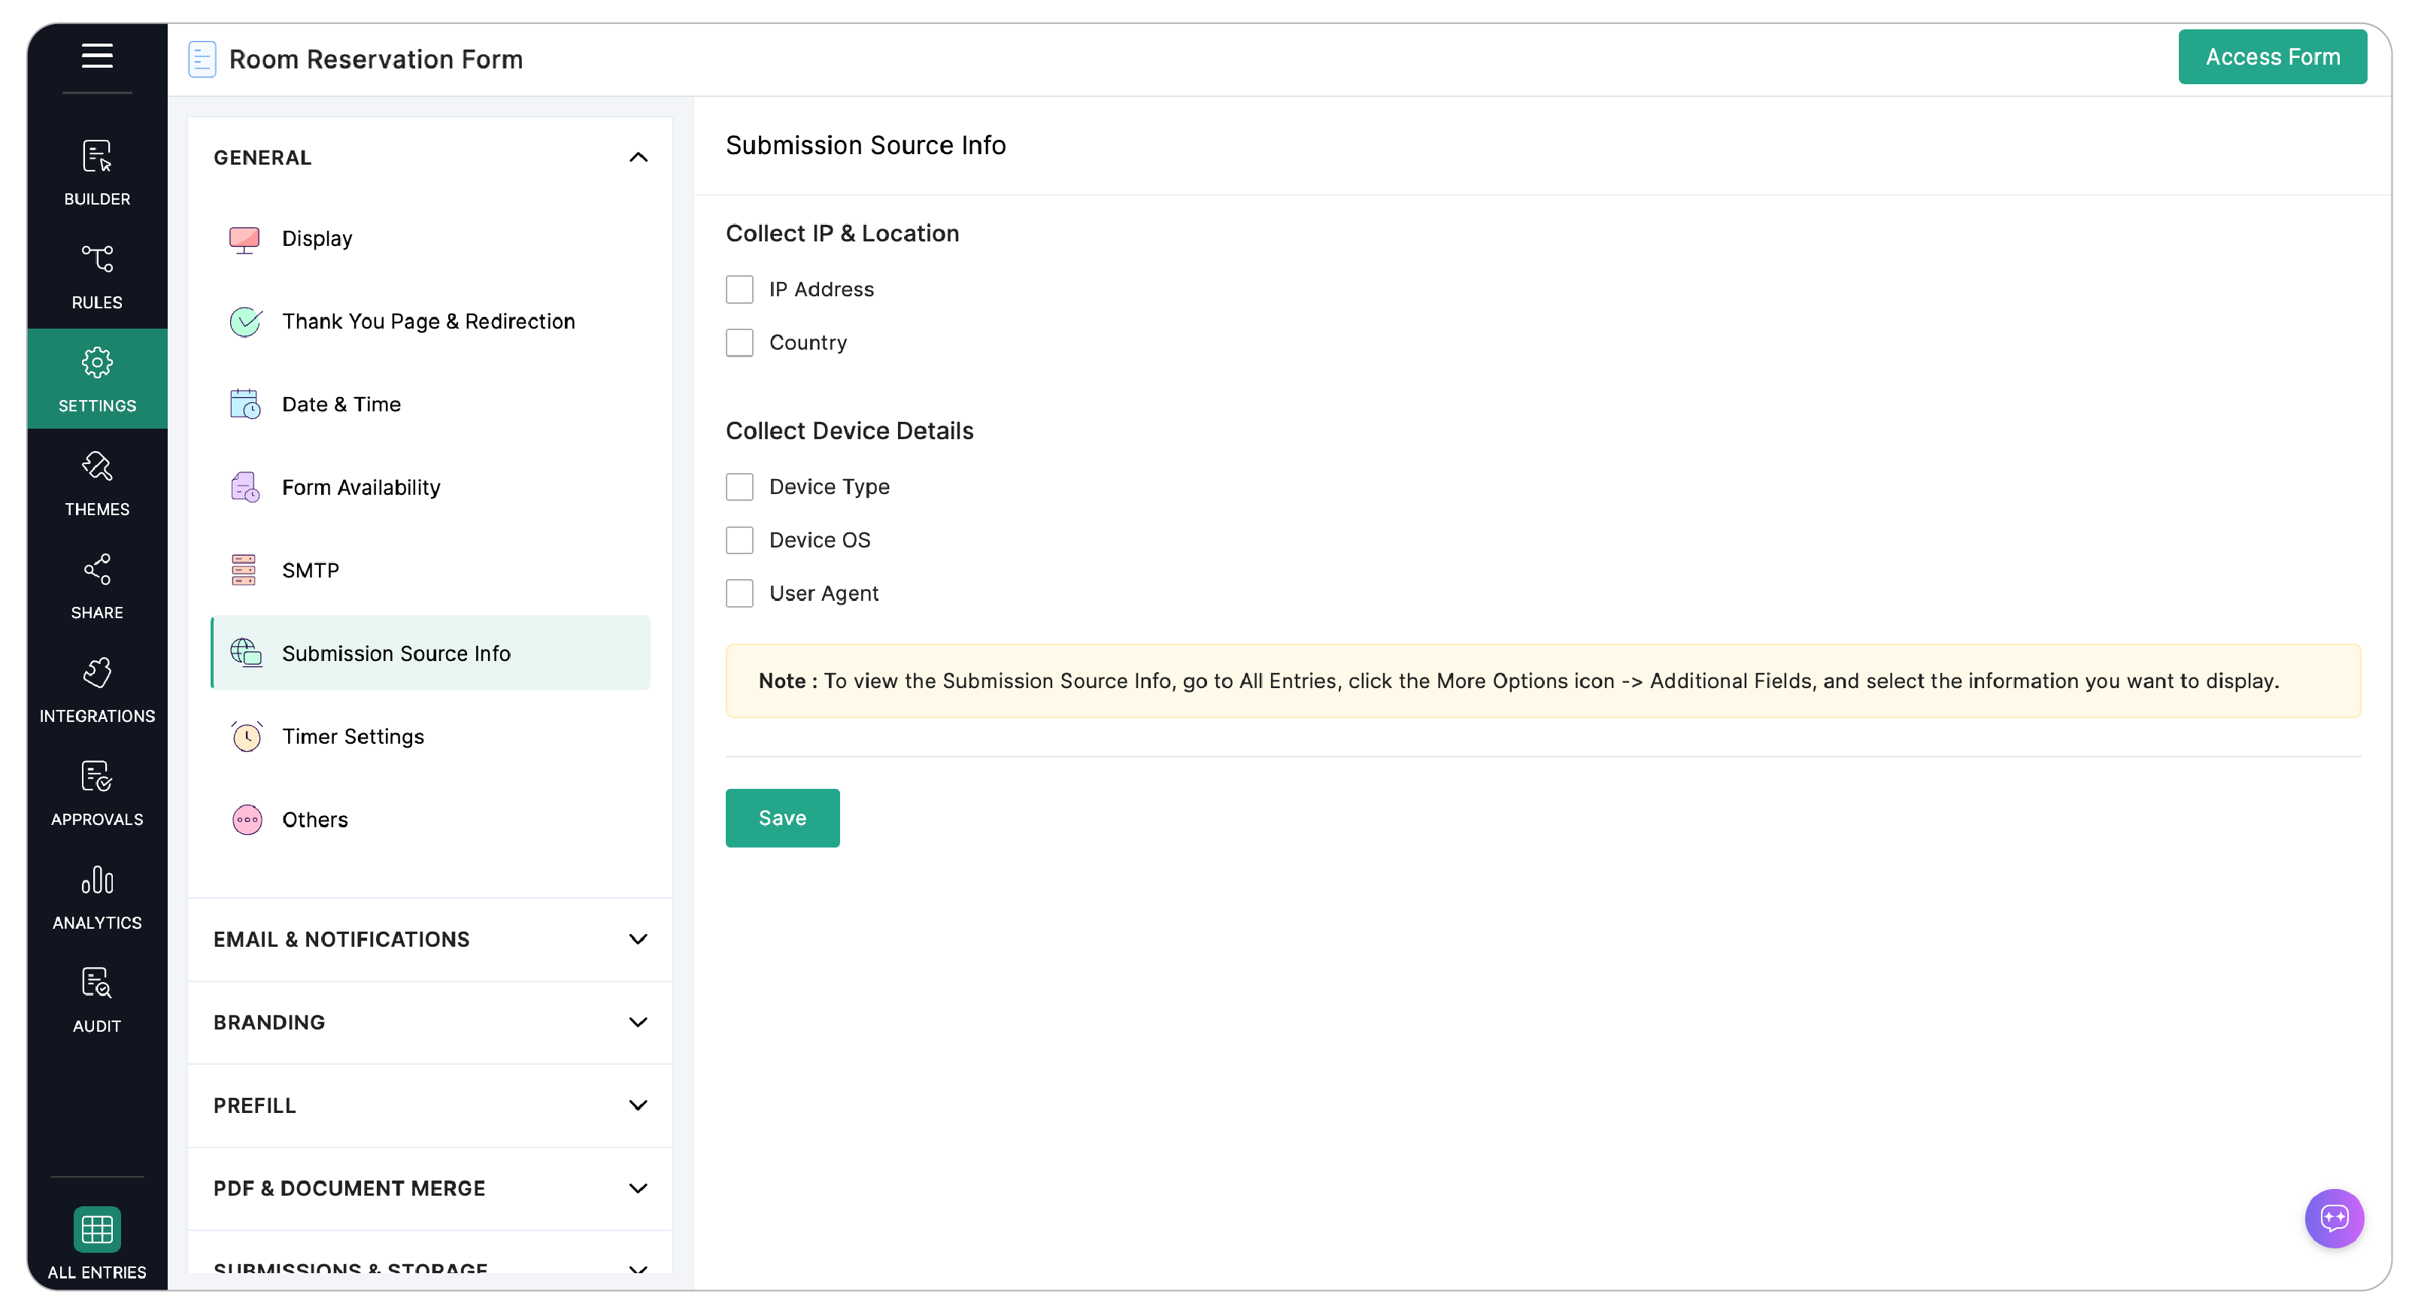Image resolution: width=2418 pixels, height=1310 pixels.
Task: Open the Share icon in sidebar
Action: click(x=97, y=569)
